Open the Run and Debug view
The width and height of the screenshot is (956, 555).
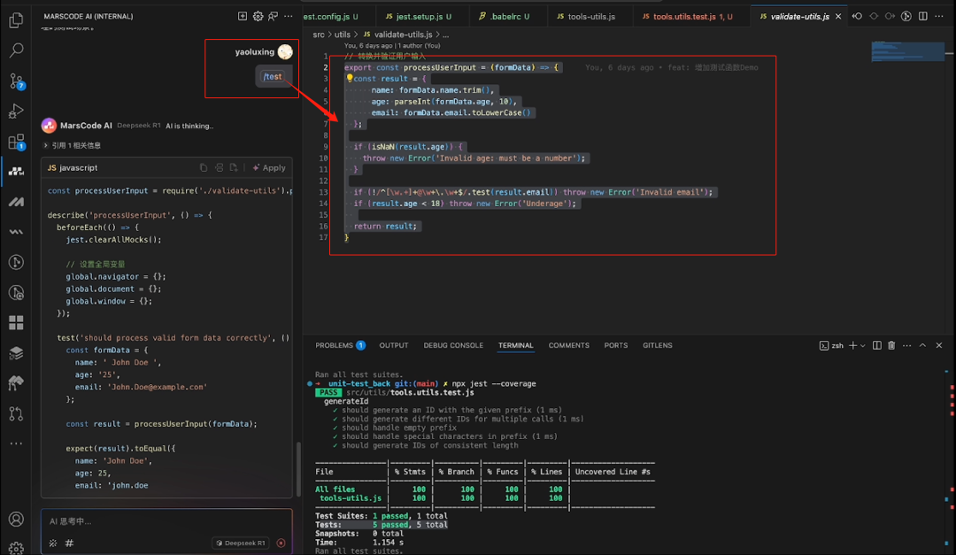(16, 112)
